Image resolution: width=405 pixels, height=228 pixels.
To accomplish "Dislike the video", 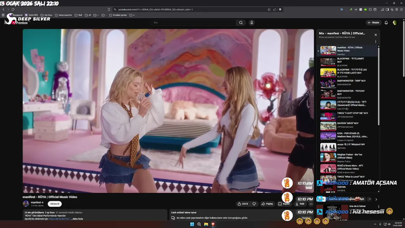I will pos(254,204).
